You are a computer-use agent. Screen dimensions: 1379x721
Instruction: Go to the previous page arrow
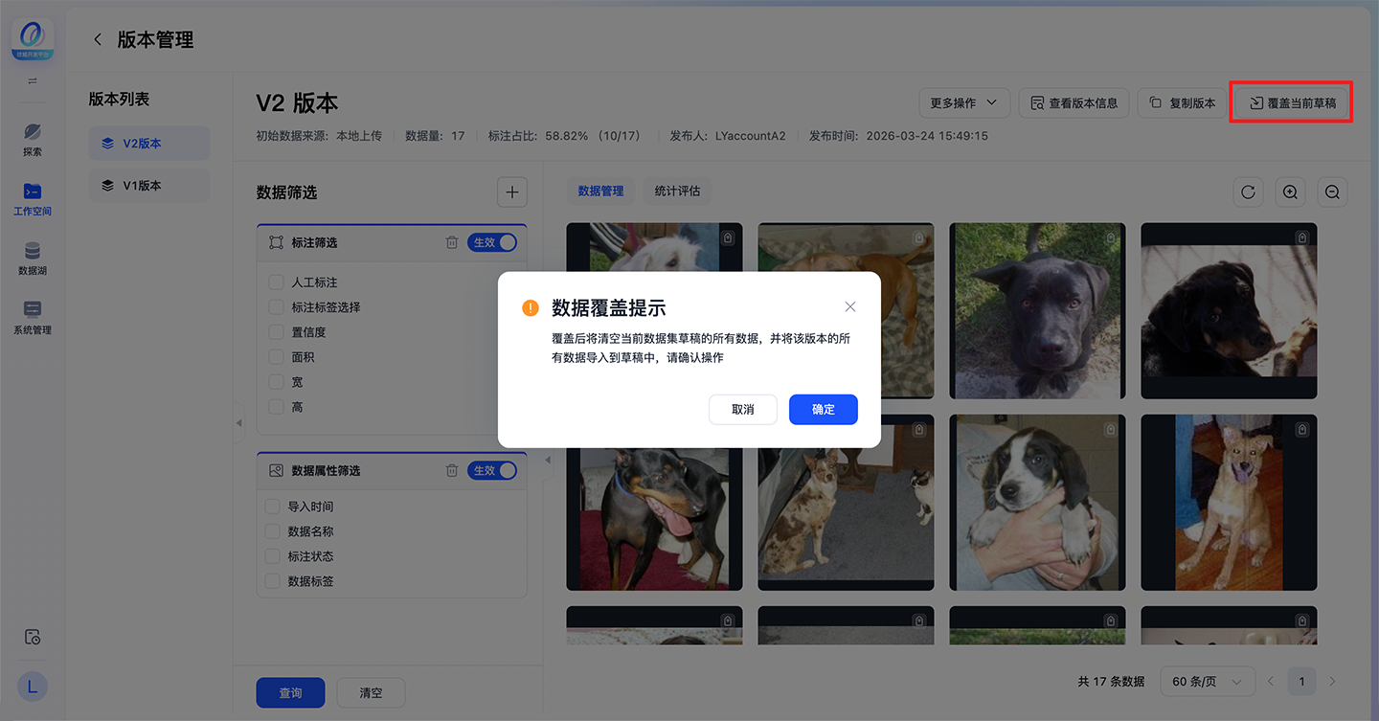pyautogui.click(x=1271, y=682)
